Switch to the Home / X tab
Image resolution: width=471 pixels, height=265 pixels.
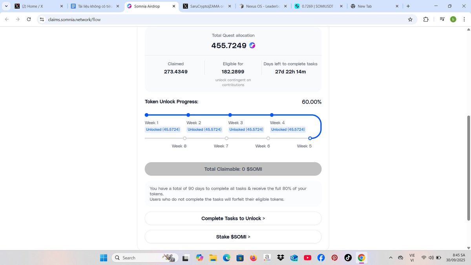coord(39,6)
